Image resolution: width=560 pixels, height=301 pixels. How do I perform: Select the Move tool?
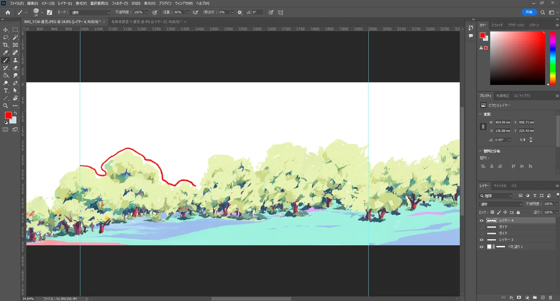pyautogui.click(x=6, y=30)
